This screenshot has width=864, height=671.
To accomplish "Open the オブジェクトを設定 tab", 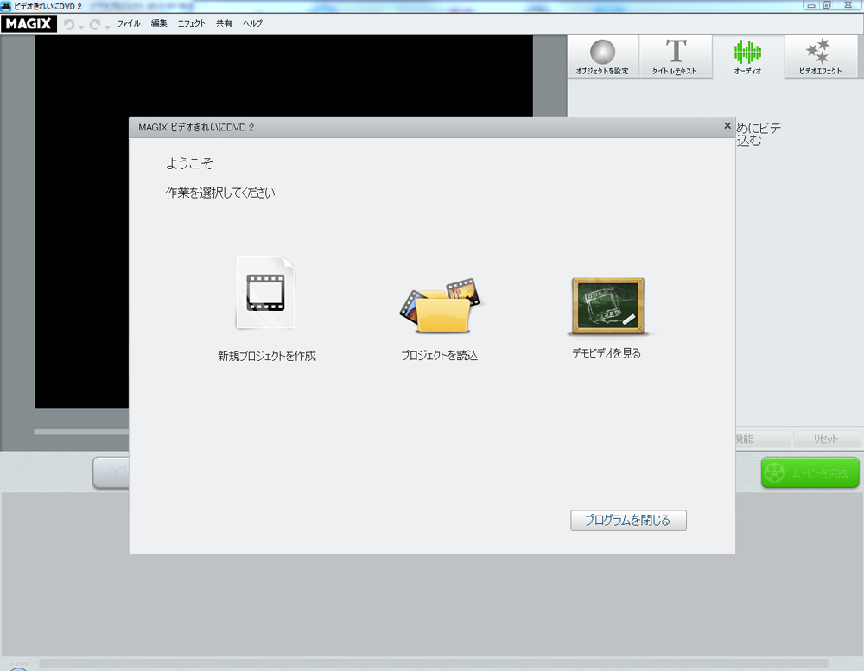I will click(x=603, y=57).
